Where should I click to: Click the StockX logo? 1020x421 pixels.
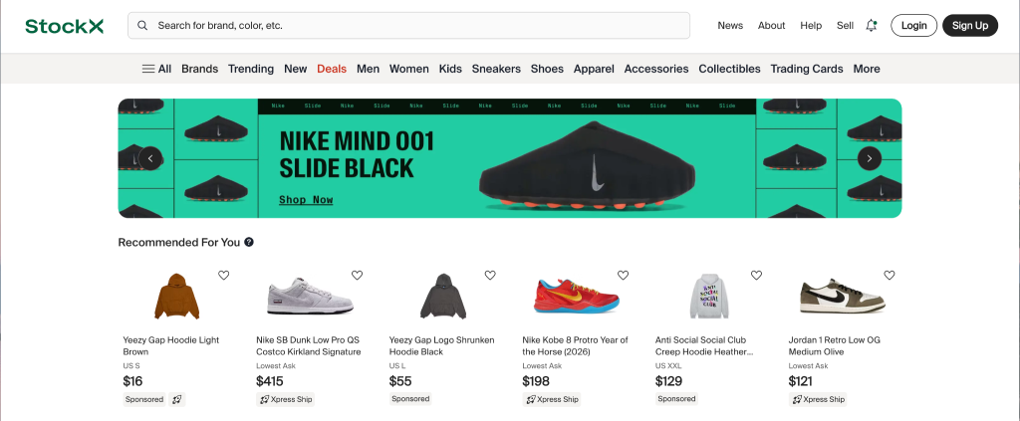pos(65,26)
